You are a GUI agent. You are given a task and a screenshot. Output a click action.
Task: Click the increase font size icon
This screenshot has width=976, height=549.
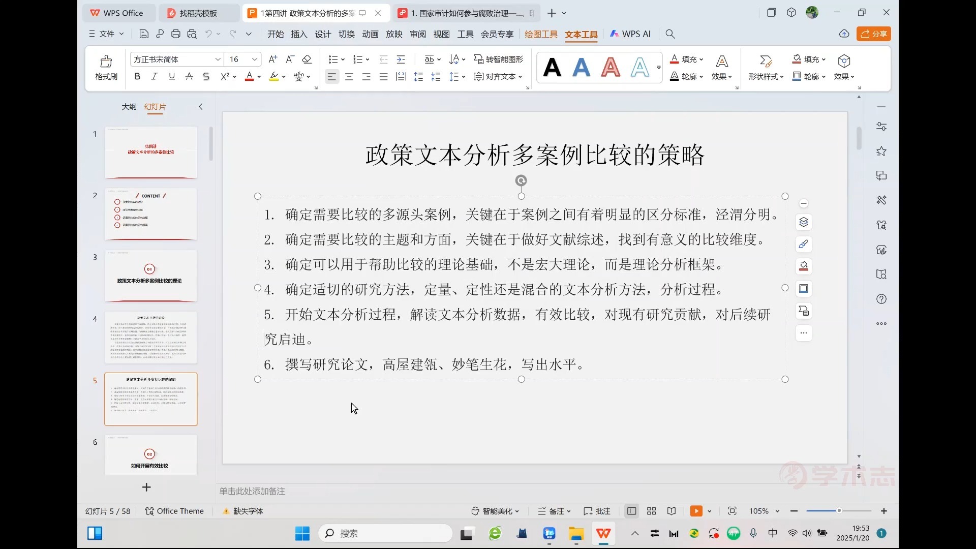(272, 59)
